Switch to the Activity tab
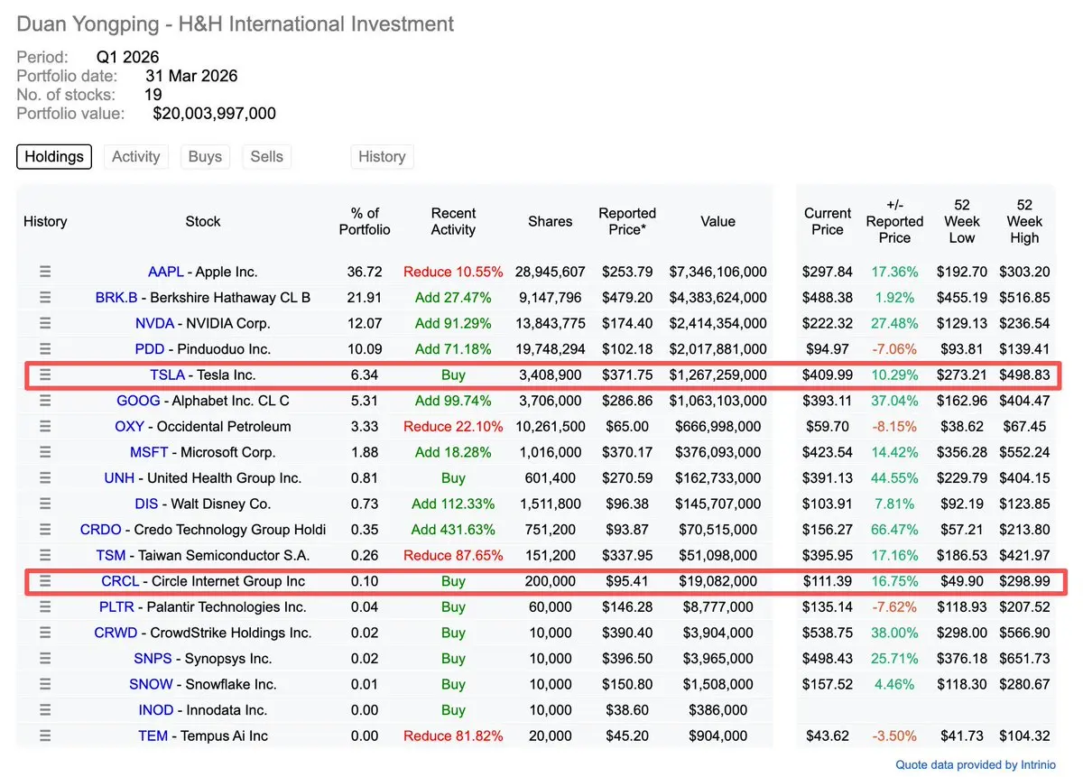 (x=135, y=156)
